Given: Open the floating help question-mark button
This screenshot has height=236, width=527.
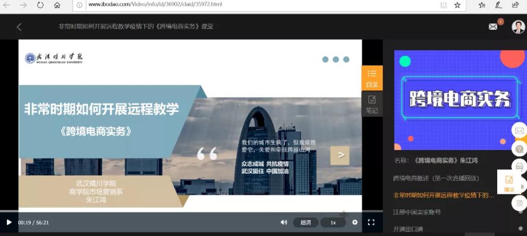Looking at the screenshot, I should 519,149.
